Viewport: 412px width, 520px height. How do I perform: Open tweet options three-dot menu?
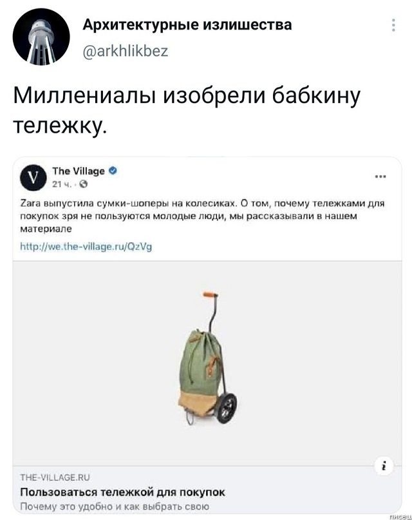click(393, 25)
